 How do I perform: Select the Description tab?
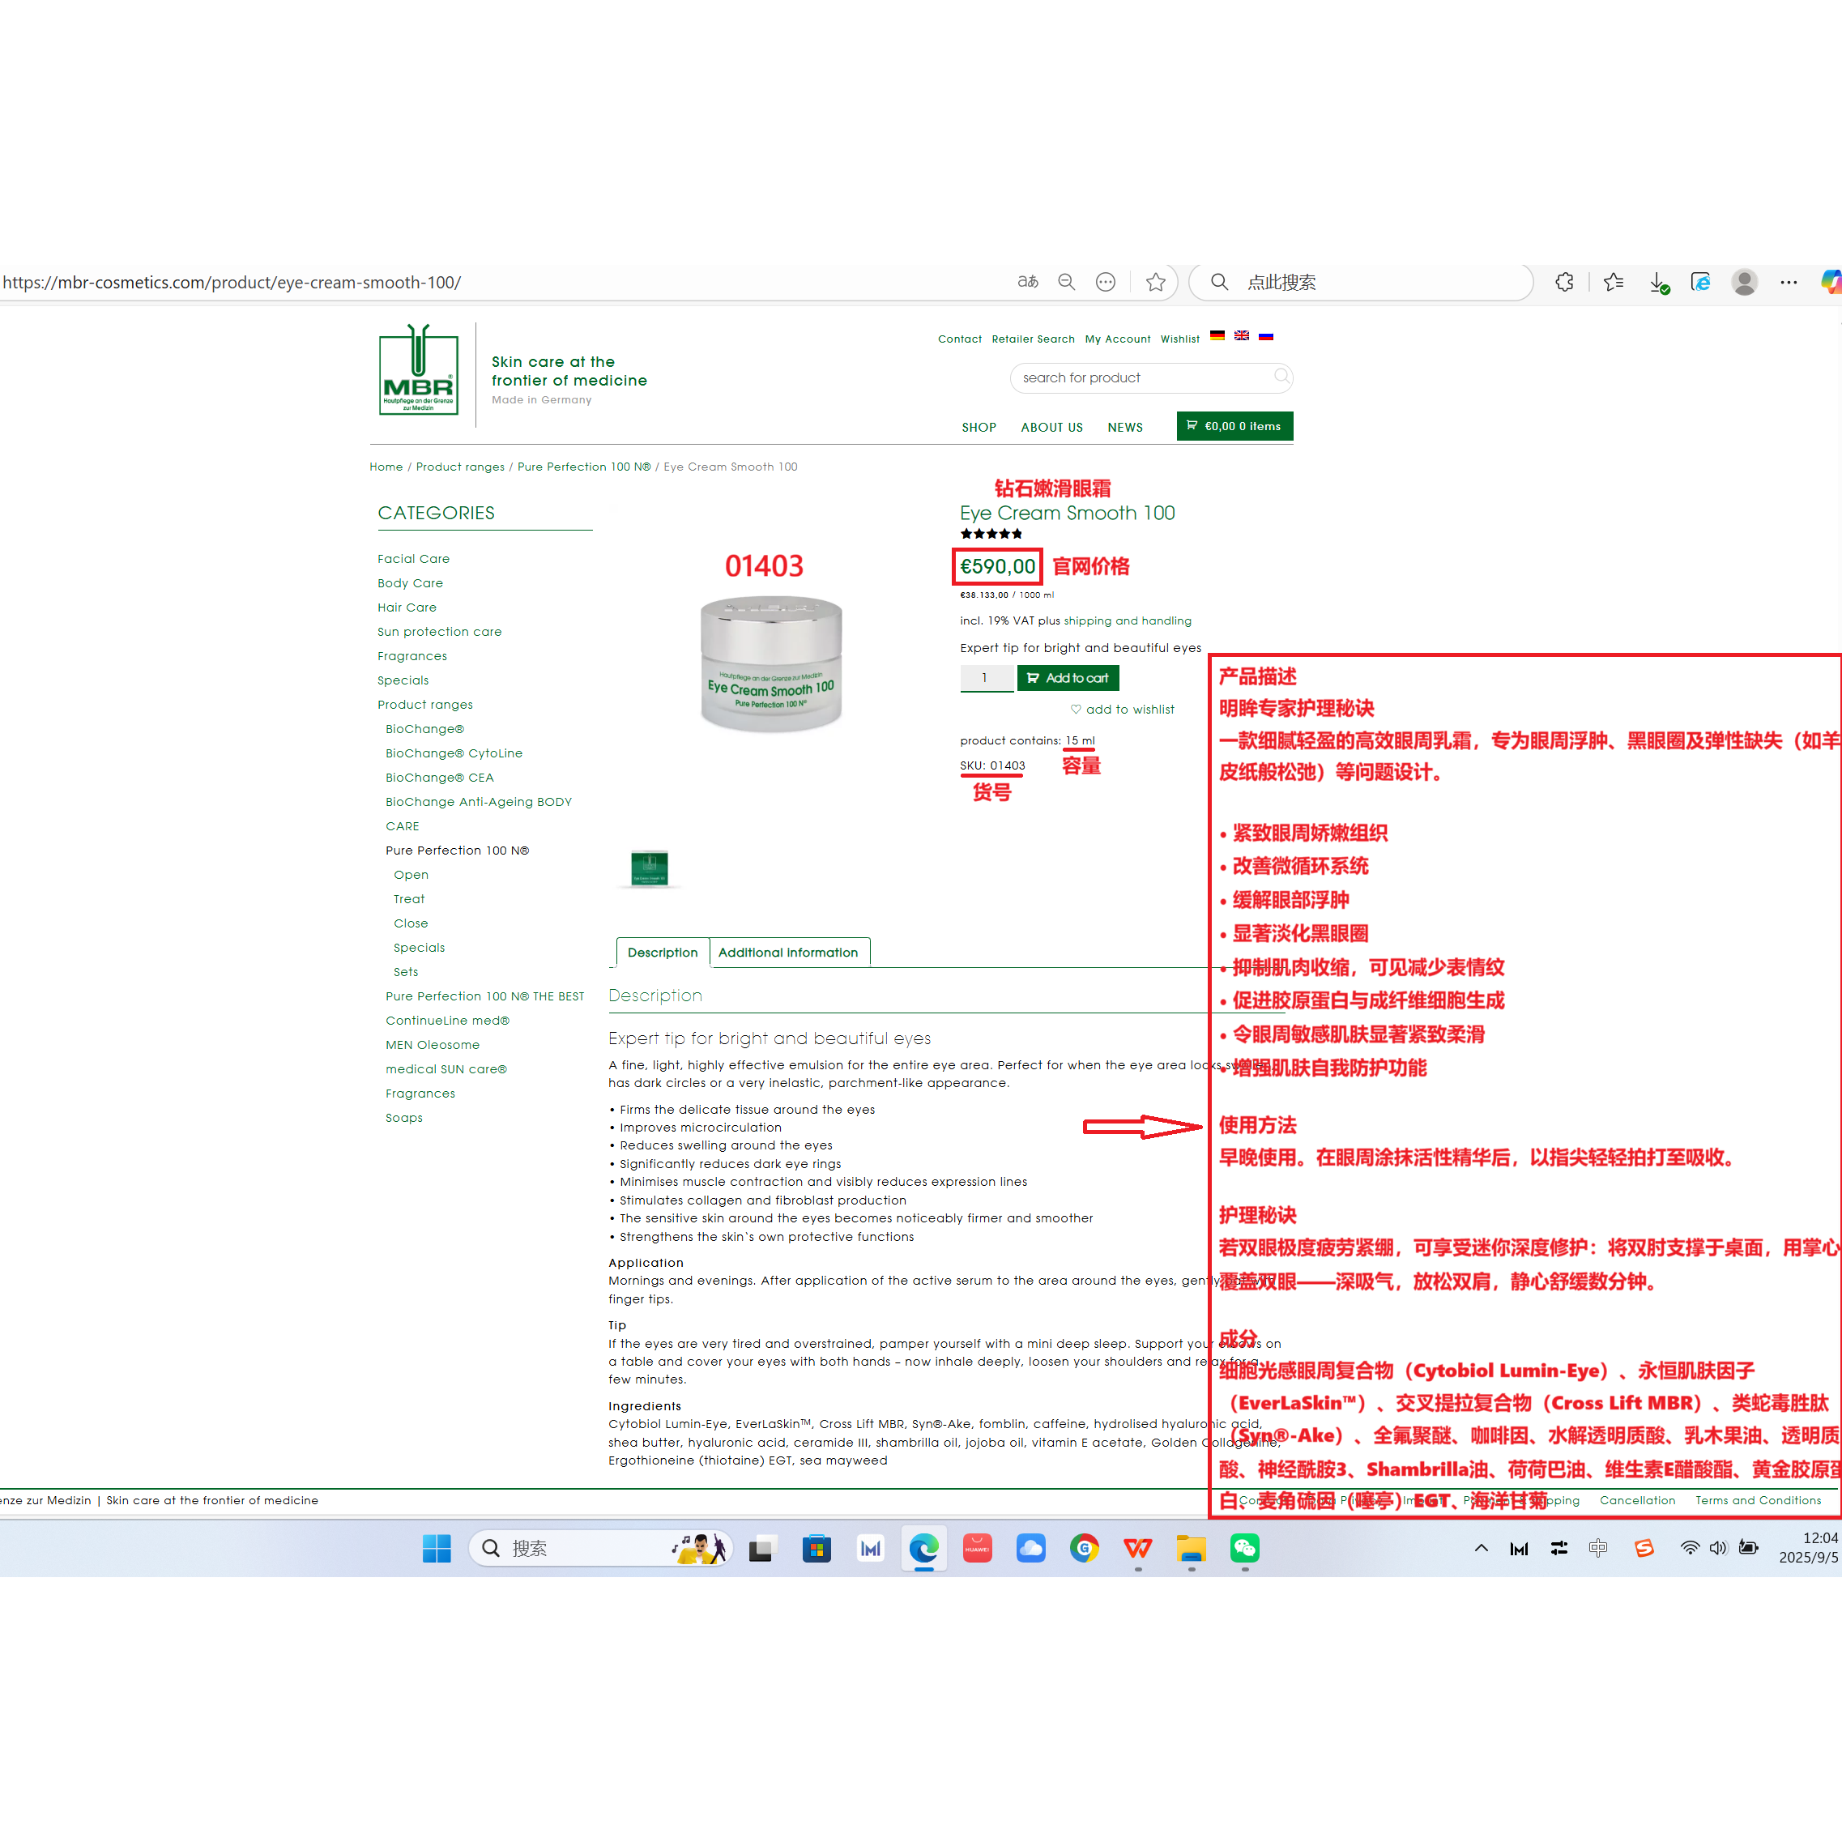662,953
